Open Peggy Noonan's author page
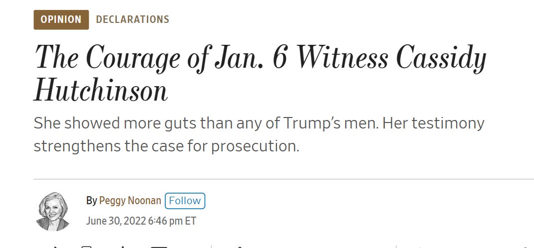The image size is (534, 248). pos(130,201)
